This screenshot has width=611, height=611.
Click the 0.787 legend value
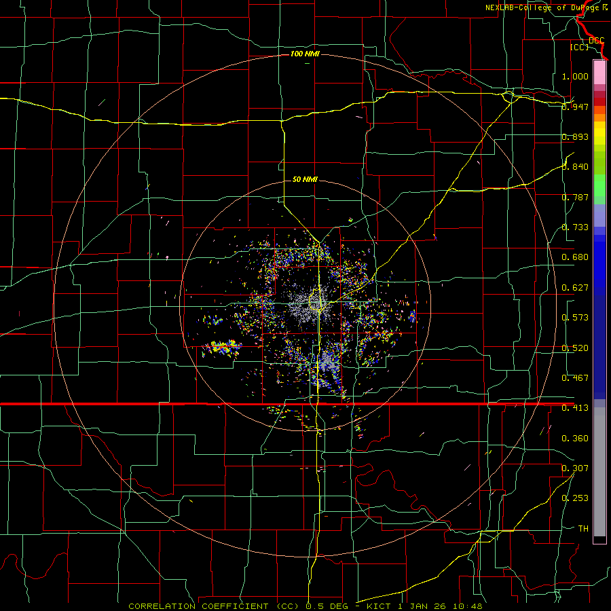pos(575,197)
